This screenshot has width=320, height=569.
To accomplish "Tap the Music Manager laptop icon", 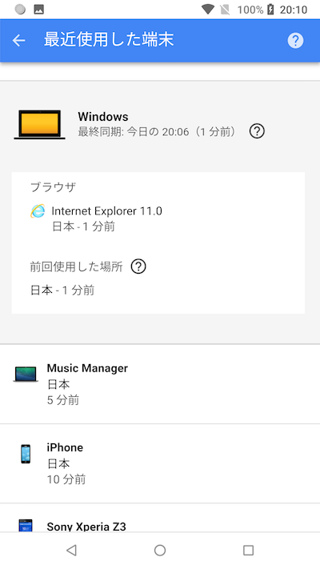I will 26,375.
